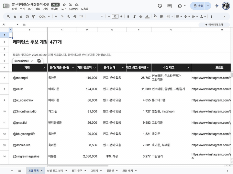Click the name box A1
The width and height of the screenshot is (233, 174).
point(10,24)
